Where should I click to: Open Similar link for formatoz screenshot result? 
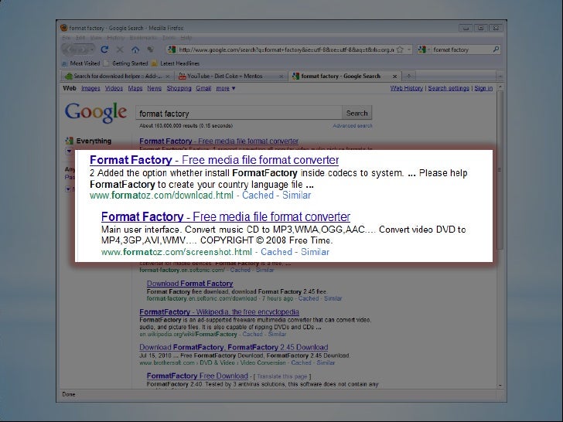pos(315,252)
